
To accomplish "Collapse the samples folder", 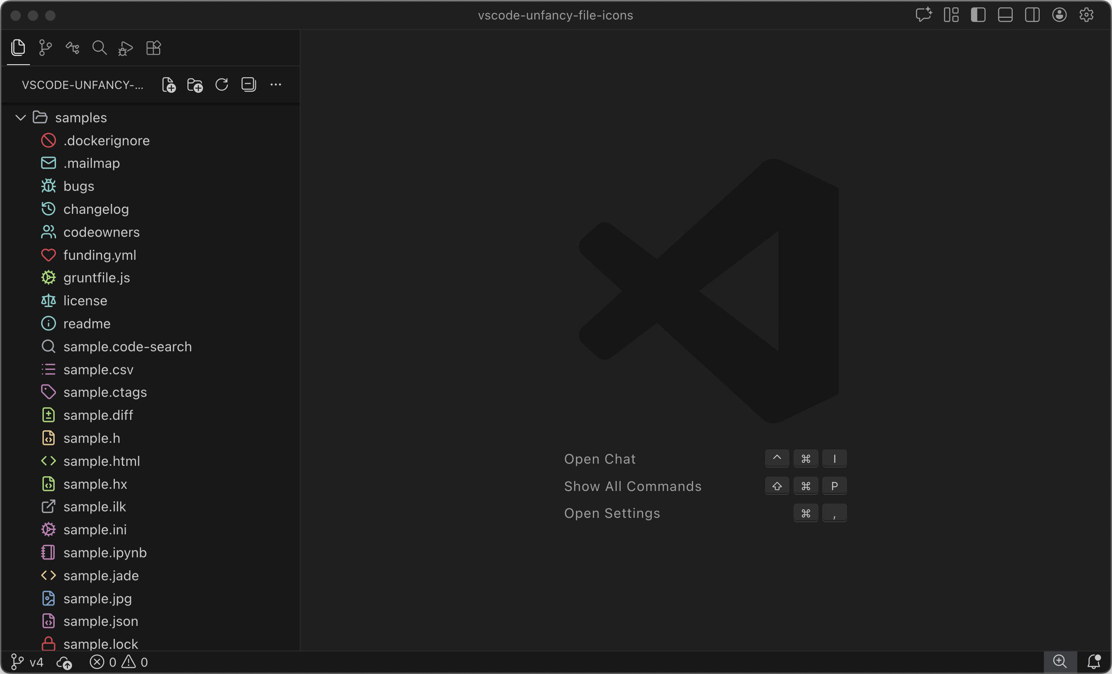I will (x=20, y=118).
